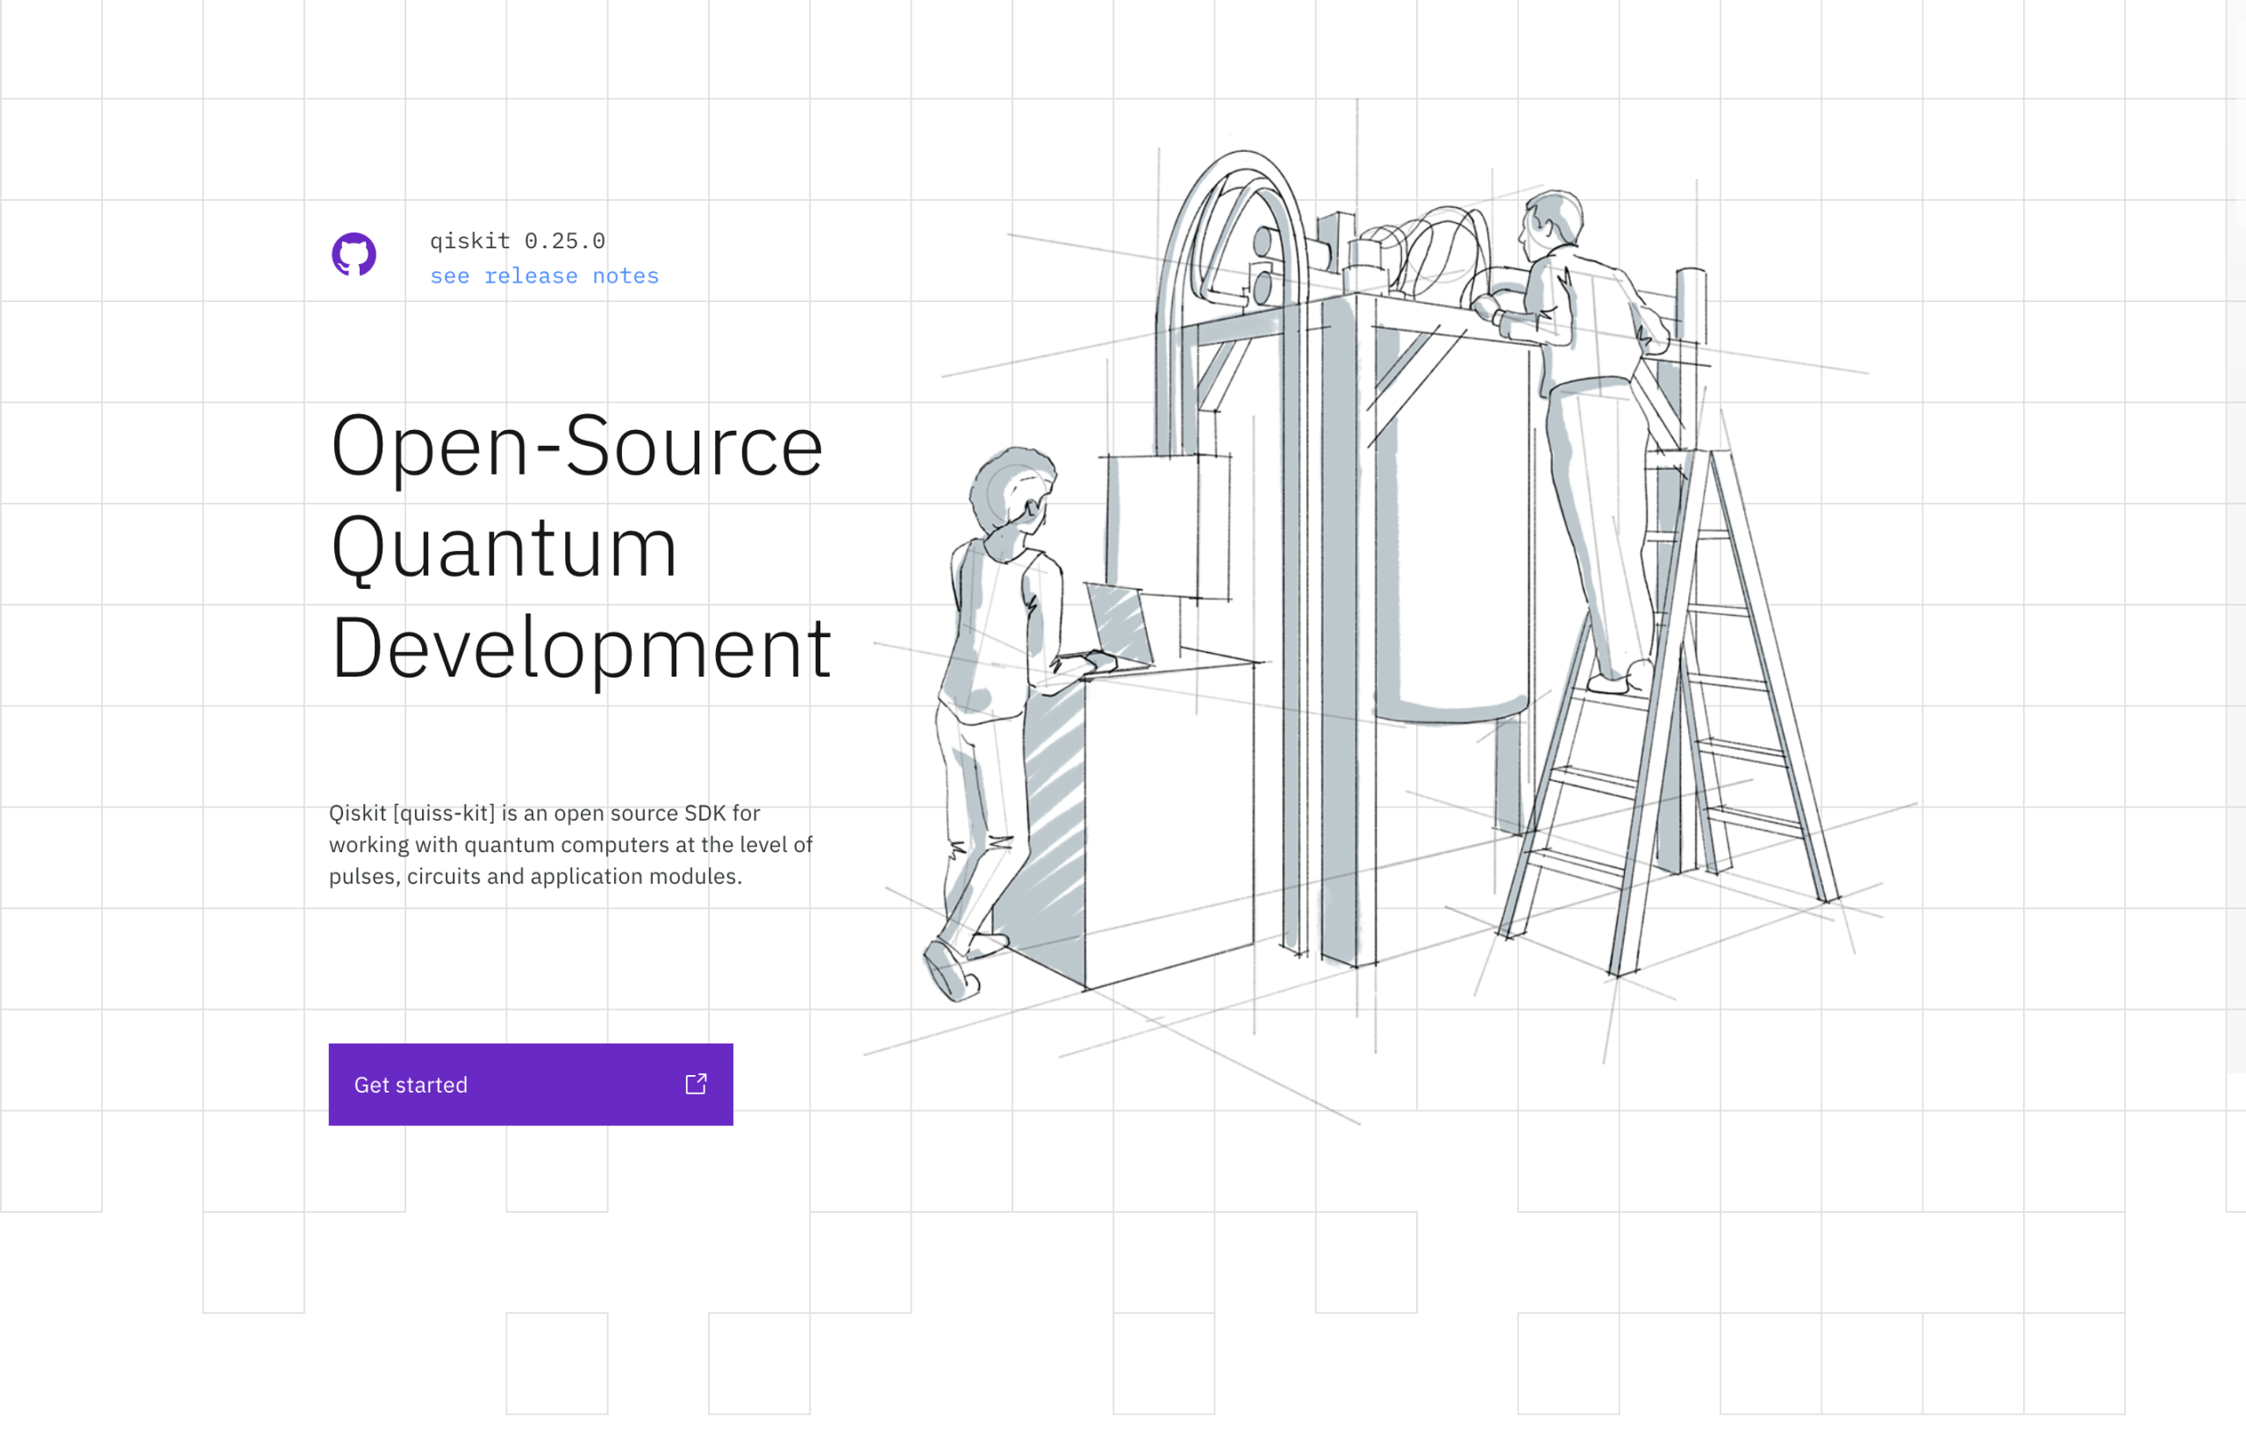Click the Get started button
Screen dimensions: 2246x1434
pyautogui.click(x=530, y=1084)
